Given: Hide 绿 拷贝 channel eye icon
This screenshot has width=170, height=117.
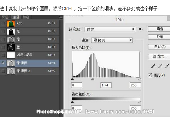Looking at the screenshot, I should tap(3, 63).
